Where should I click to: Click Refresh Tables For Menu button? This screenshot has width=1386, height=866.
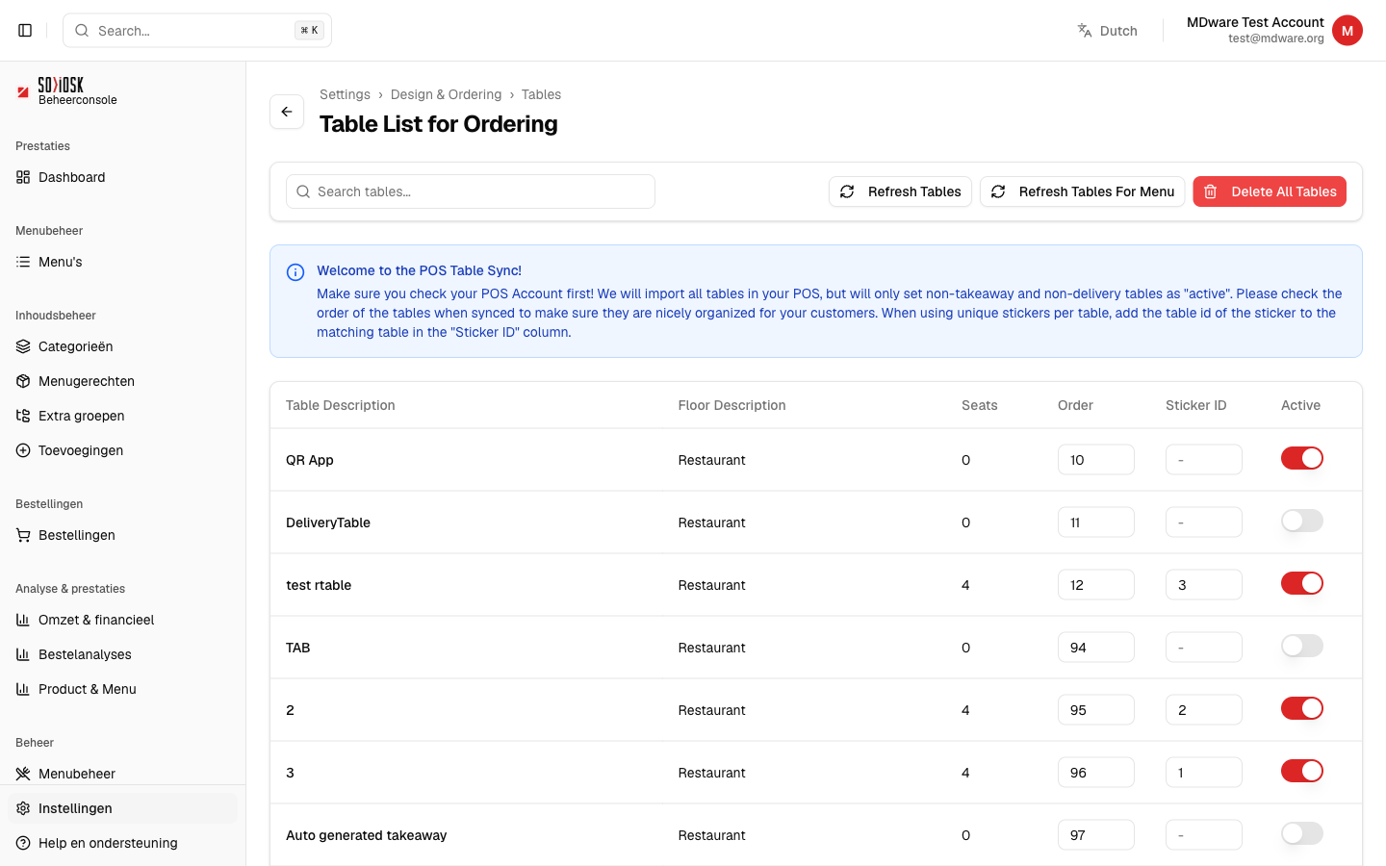click(1082, 191)
